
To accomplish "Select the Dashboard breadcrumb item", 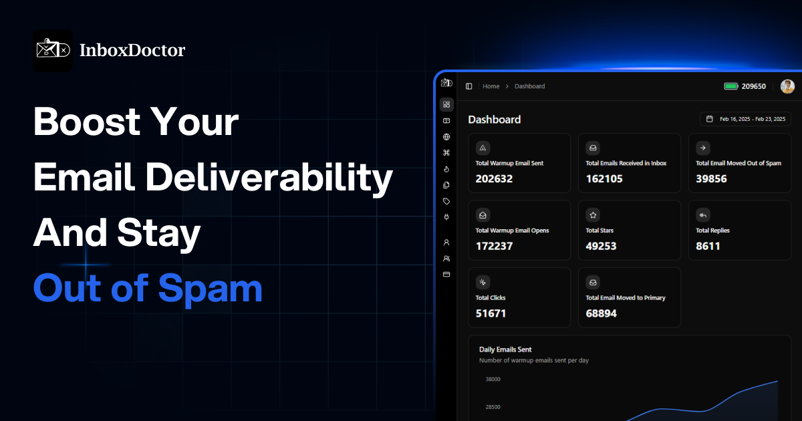I will pyautogui.click(x=530, y=86).
